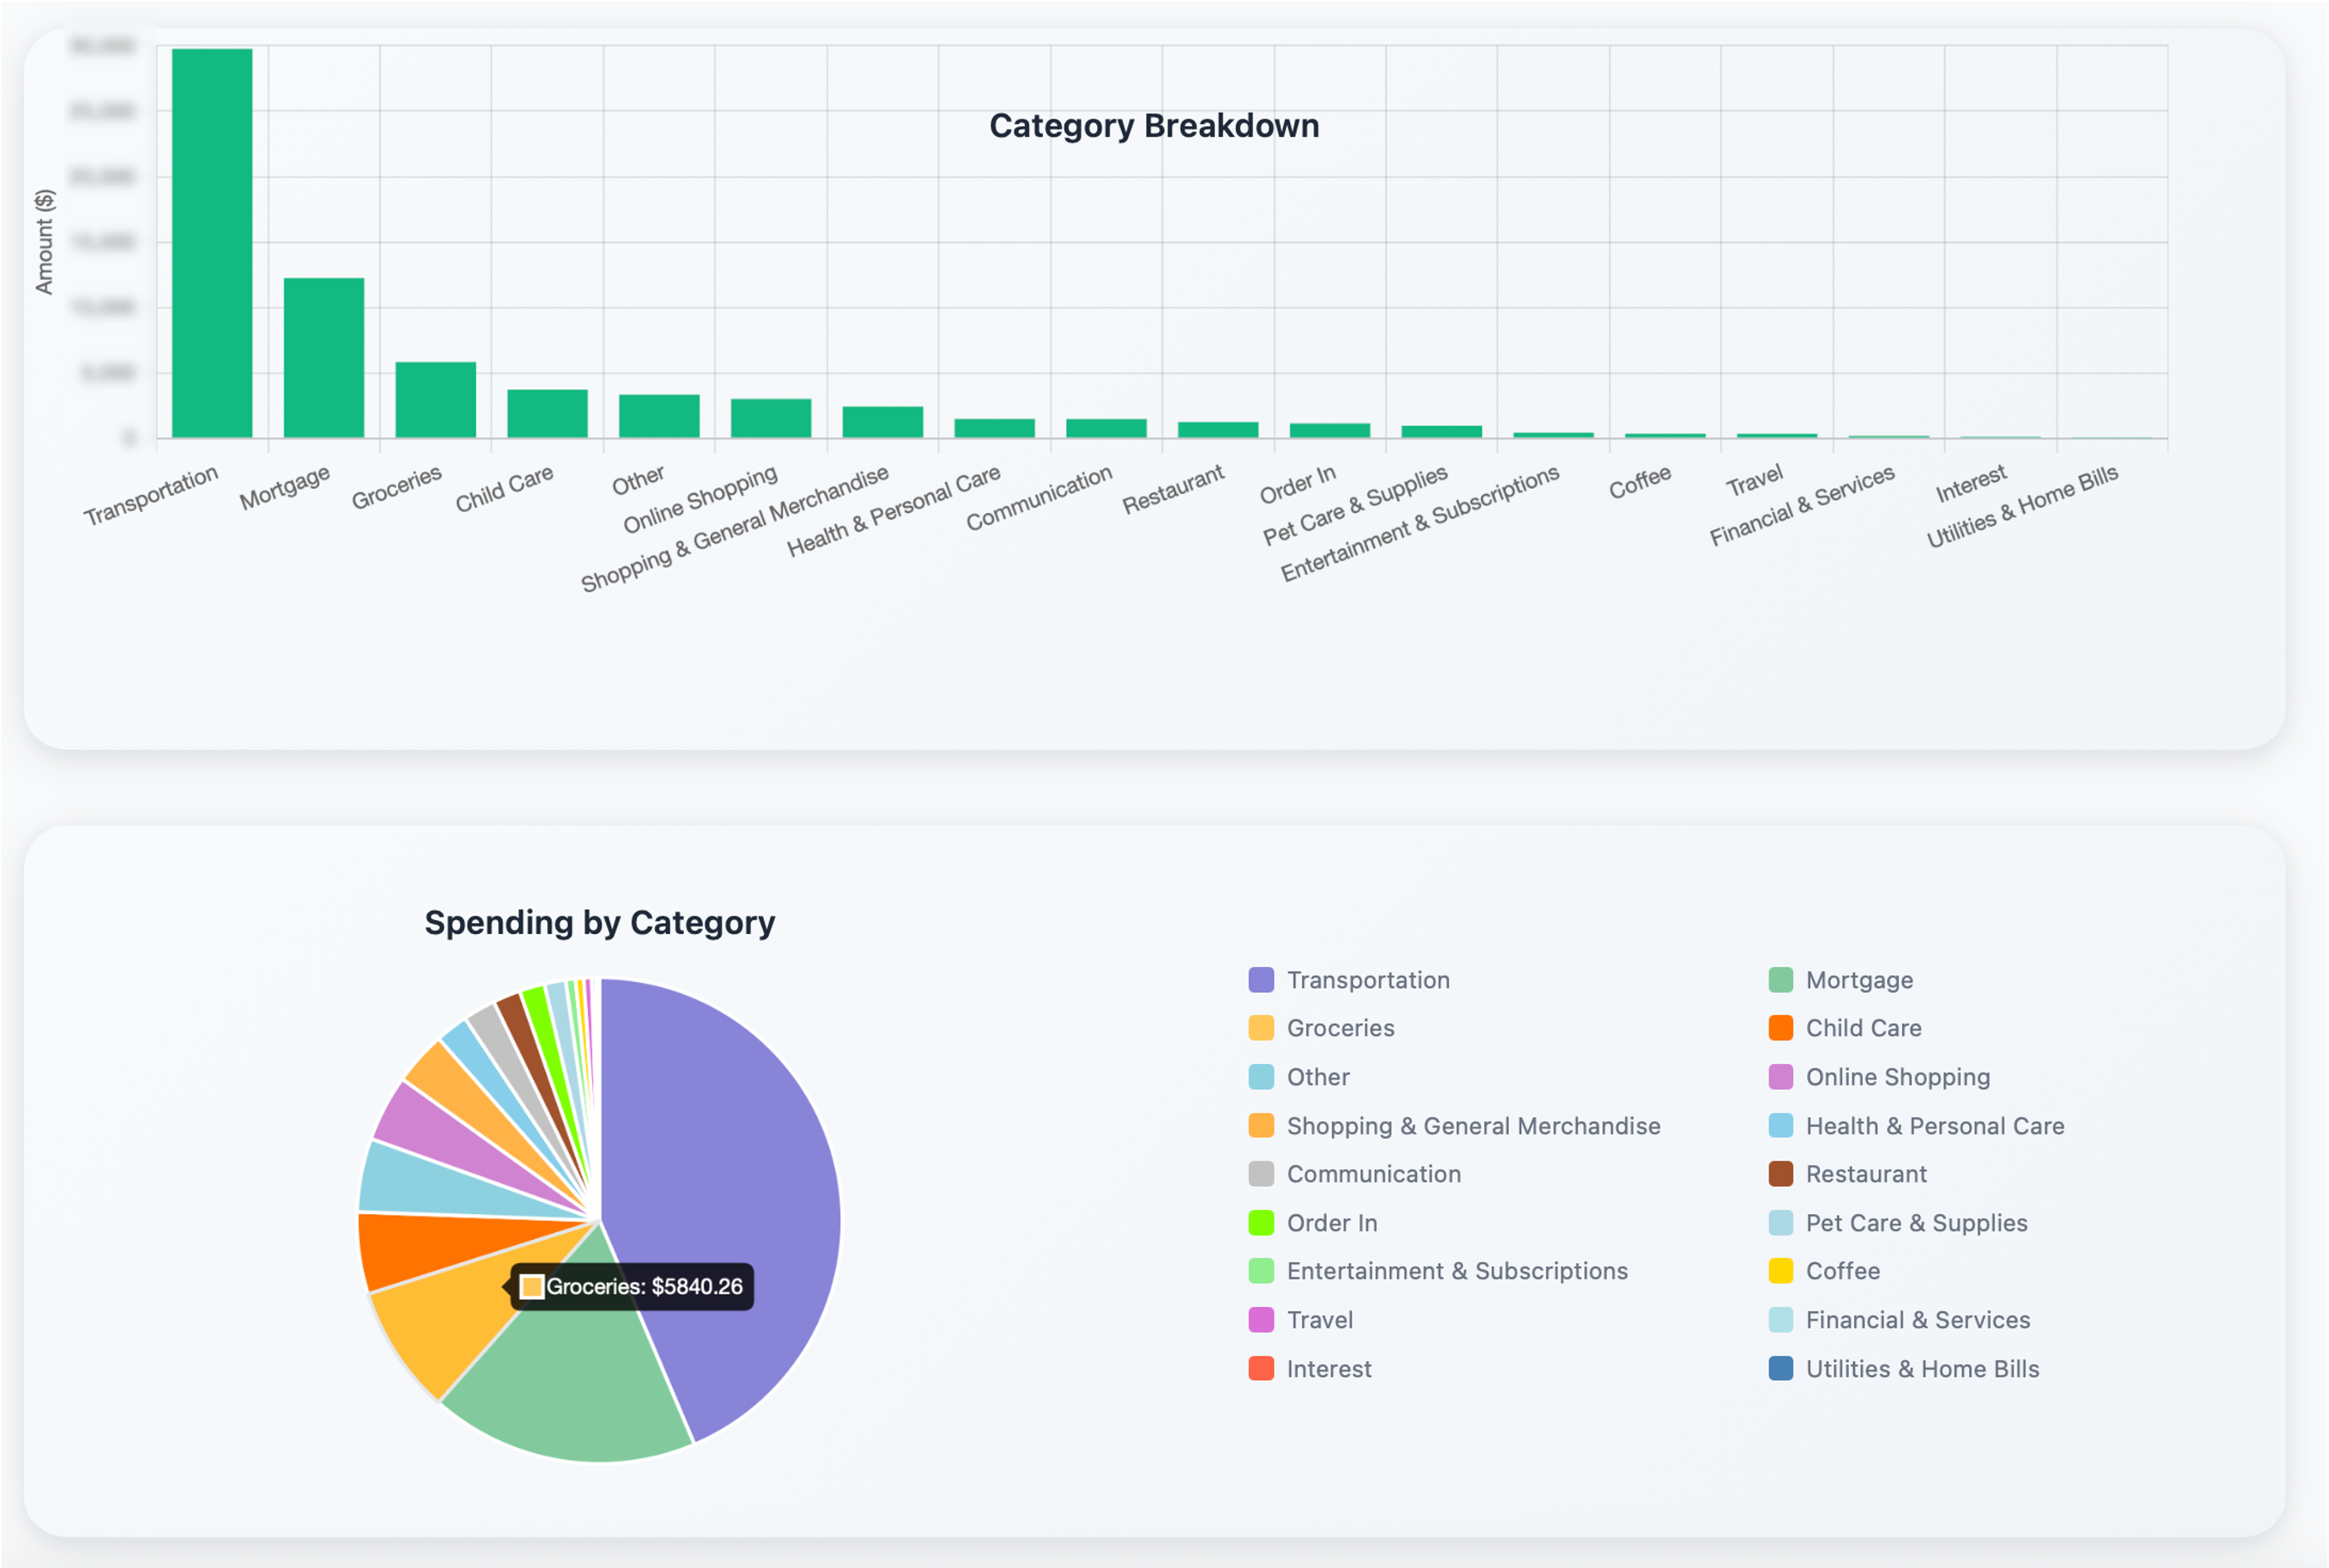The image size is (2329, 1568).
Task: Click Online Shopping legend swatch
Action: pyautogui.click(x=1780, y=1077)
